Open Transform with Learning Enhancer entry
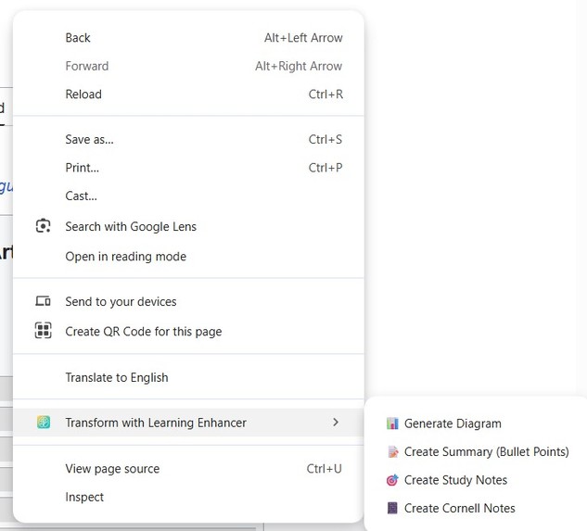Viewport: 587px width, 531px height. point(188,422)
